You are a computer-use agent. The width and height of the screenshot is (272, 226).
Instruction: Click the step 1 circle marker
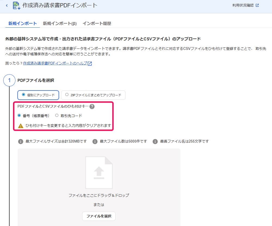coord(9,80)
